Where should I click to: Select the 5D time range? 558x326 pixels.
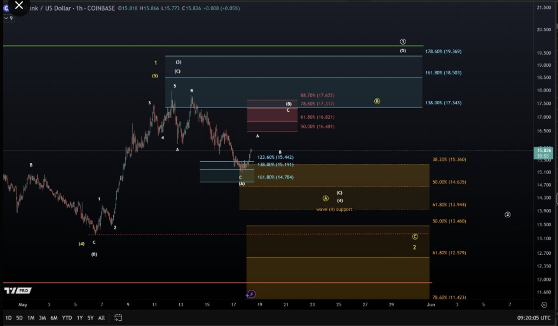pos(19,318)
